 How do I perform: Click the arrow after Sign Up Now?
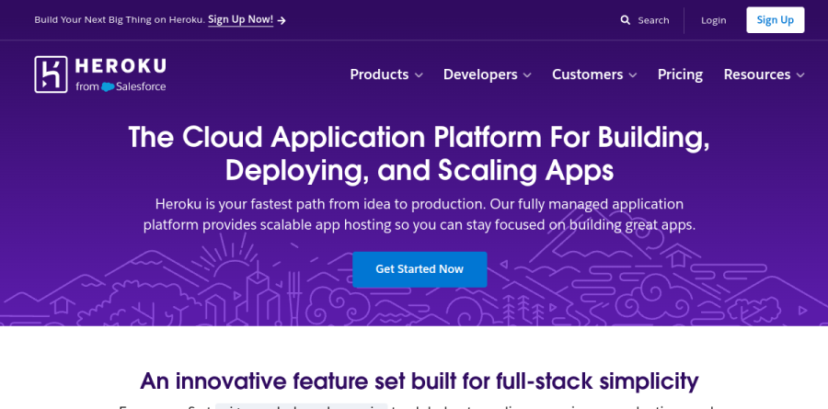(x=282, y=20)
